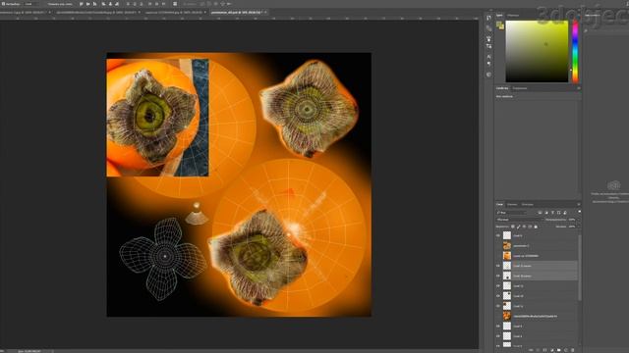The height and width of the screenshot is (353, 629).
Task: Toggle eye icon of seventh layer row
Action: pos(498,296)
